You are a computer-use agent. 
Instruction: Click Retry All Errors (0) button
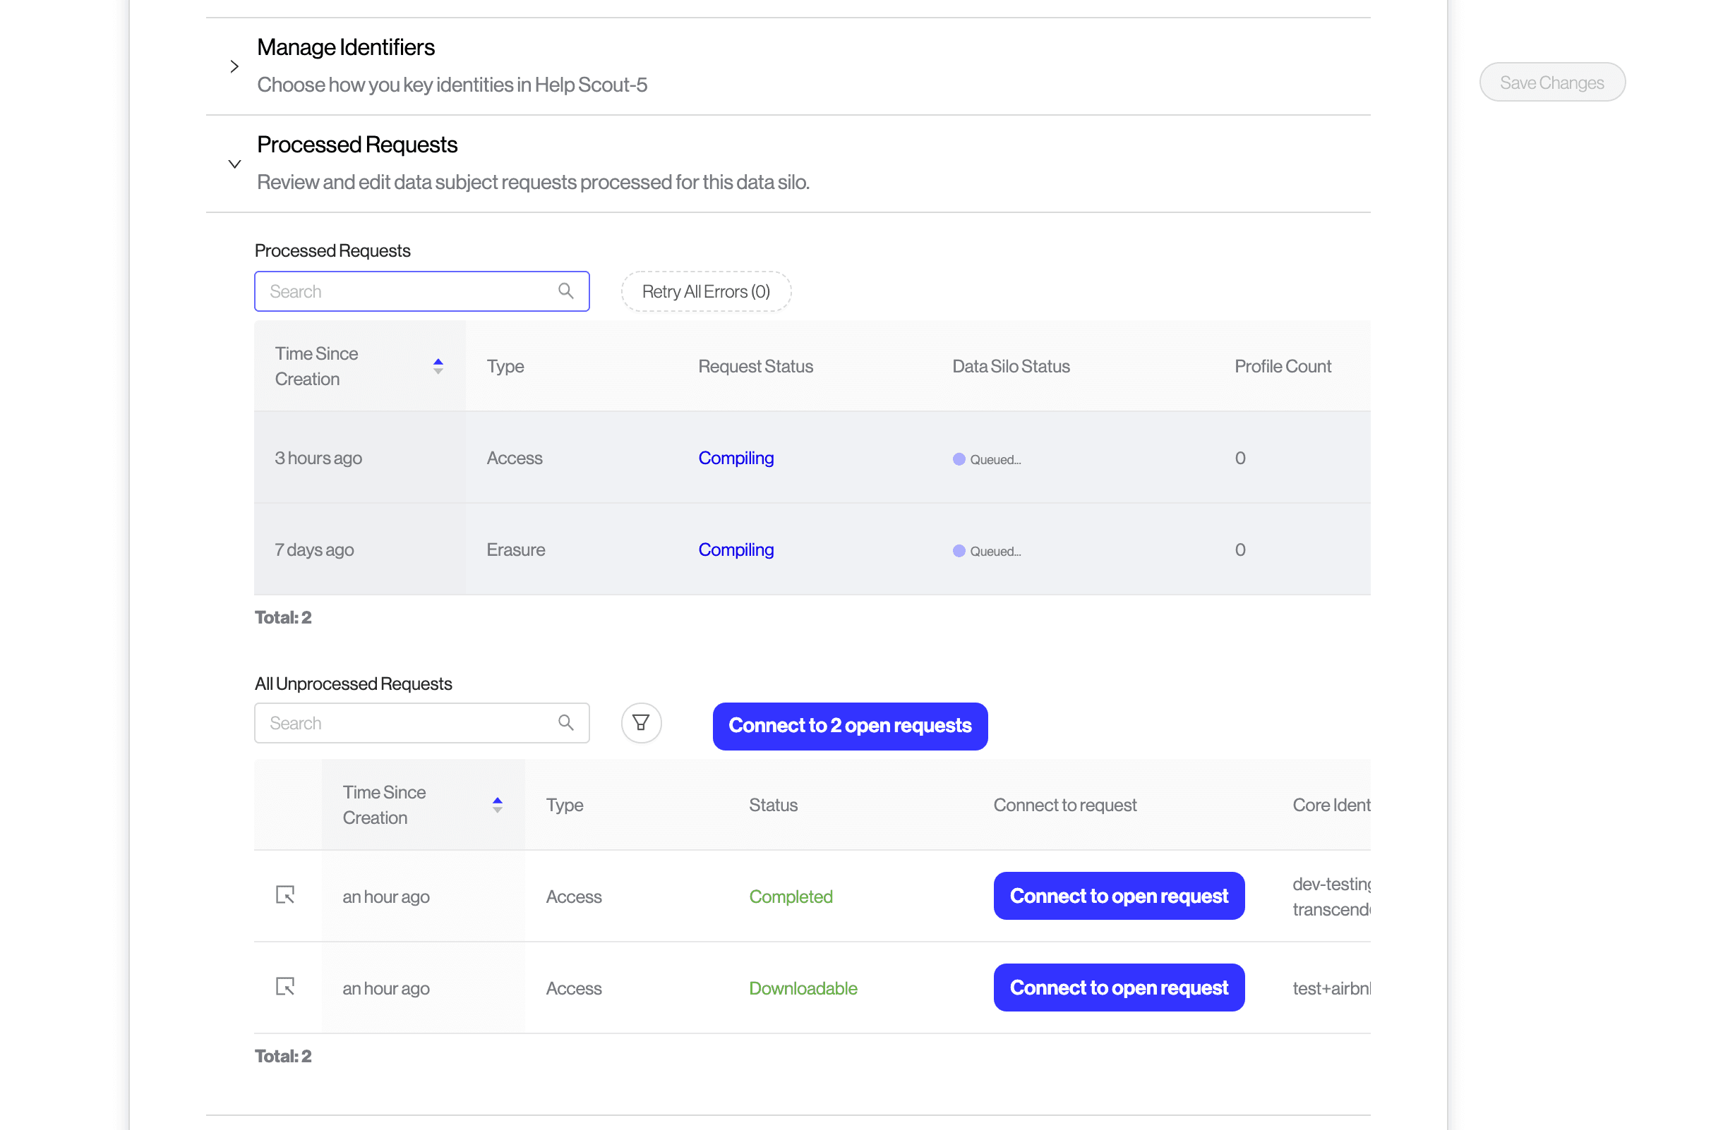point(706,291)
